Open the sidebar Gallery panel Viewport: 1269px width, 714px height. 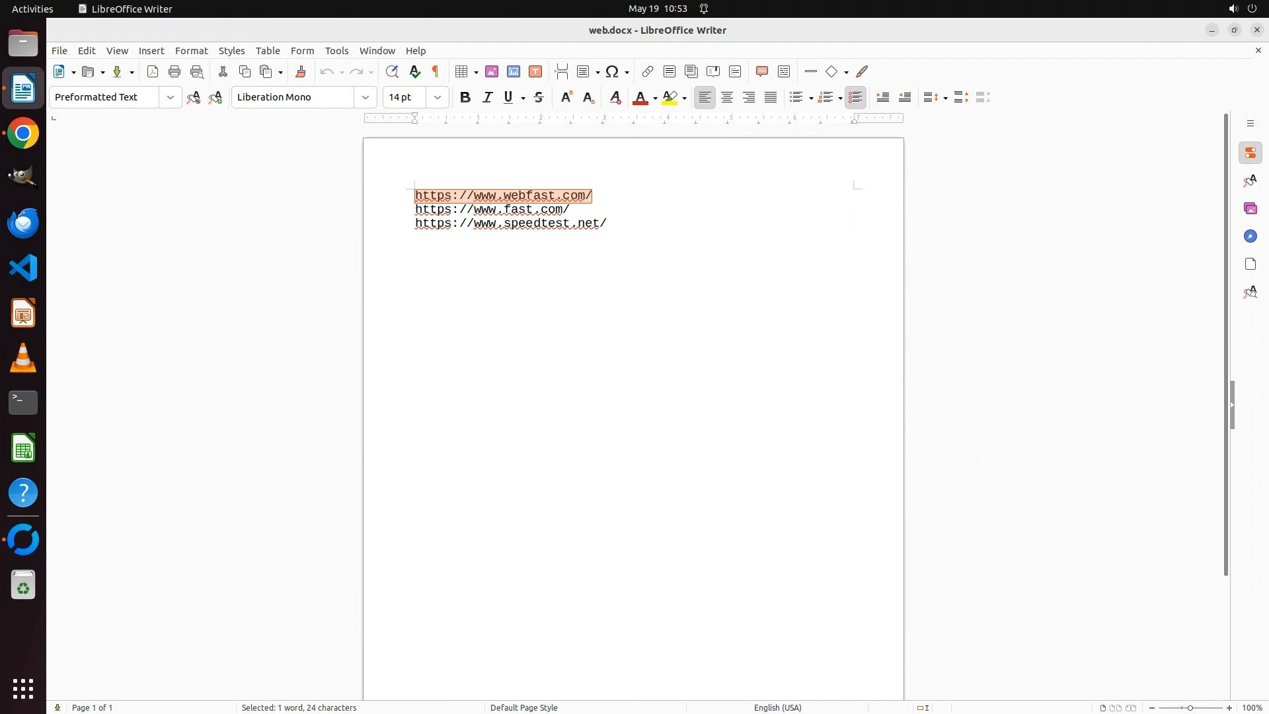pos(1250,209)
